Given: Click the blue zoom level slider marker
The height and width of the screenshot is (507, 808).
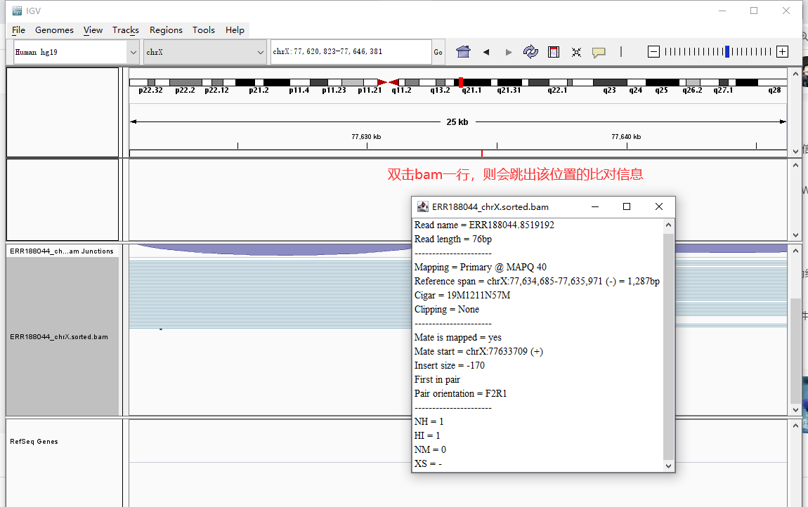Looking at the screenshot, I should click(x=727, y=51).
